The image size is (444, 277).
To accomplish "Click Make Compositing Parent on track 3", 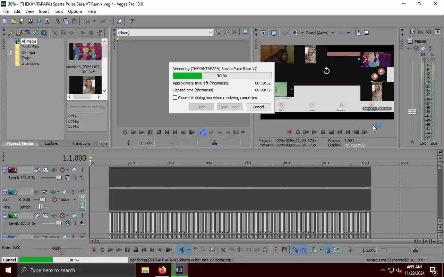I will (x=82, y=223).
